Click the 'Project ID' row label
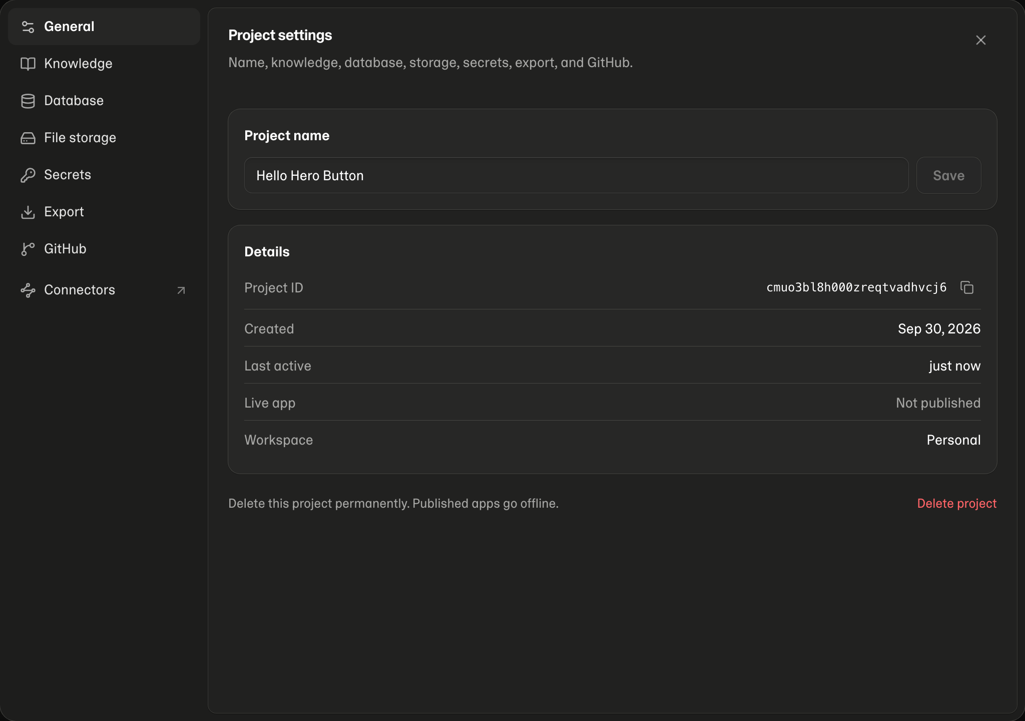Image resolution: width=1025 pixels, height=721 pixels. 274,288
